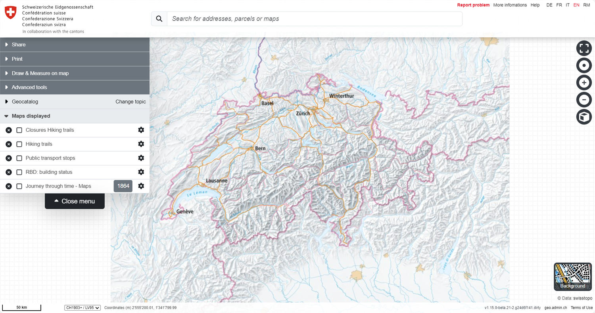Remove the Public transport stops layer
The width and height of the screenshot is (595, 313).
(9, 158)
